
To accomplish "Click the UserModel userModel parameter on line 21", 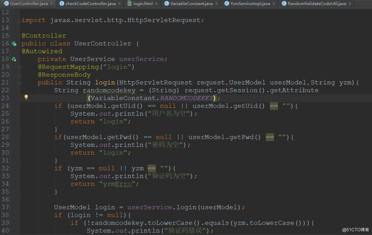I will point(268,82).
